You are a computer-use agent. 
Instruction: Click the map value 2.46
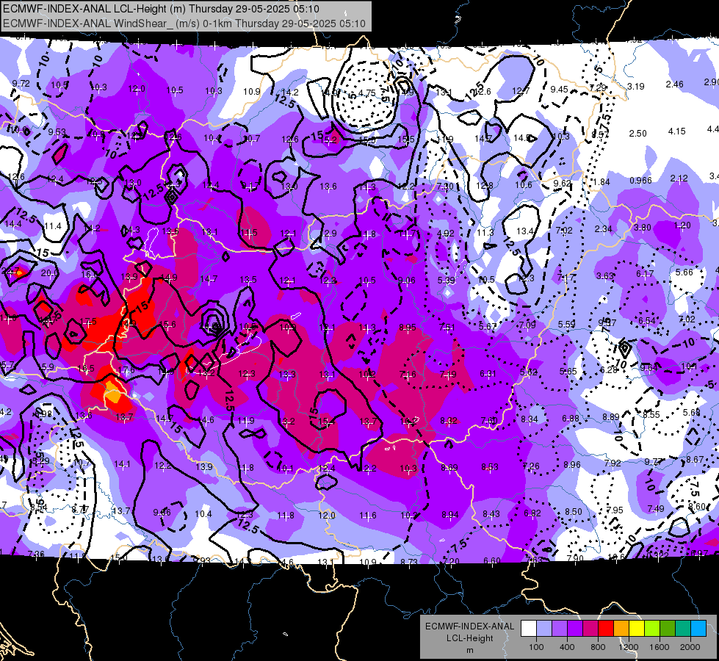674,84
